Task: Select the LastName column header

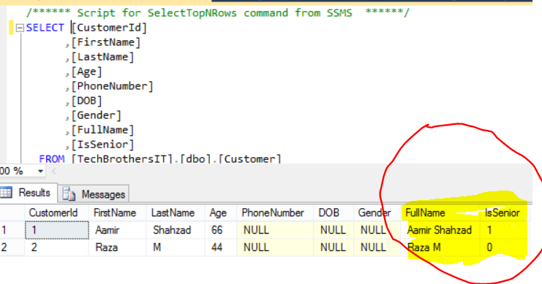Action: (176, 212)
